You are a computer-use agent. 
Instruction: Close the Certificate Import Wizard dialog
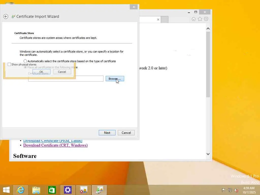point(134,7)
